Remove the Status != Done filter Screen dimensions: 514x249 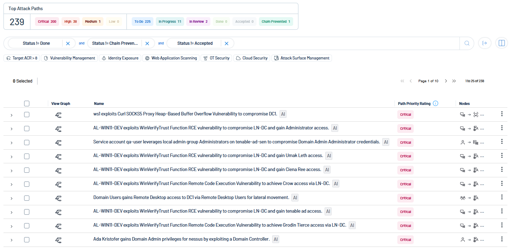68,43
